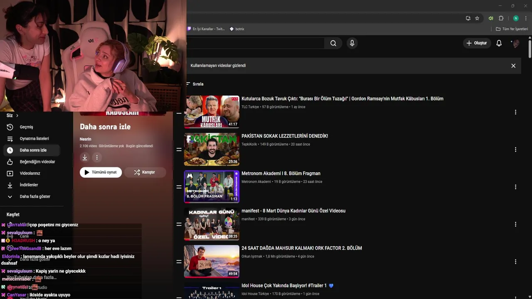
Task: Open the YouTube account avatar menu
Action: pos(515,43)
